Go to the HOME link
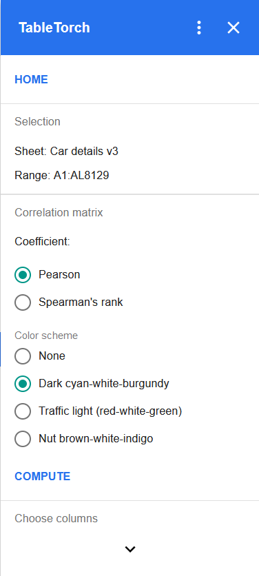Screen dimensions: 259x576 [x=31, y=80]
